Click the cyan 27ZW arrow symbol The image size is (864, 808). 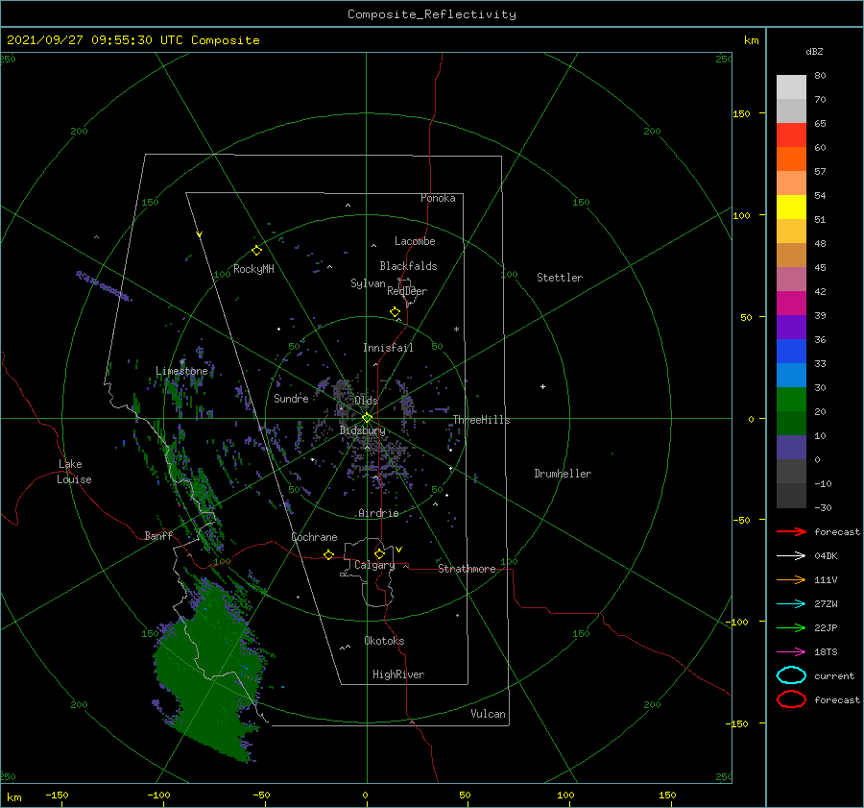(x=791, y=604)
